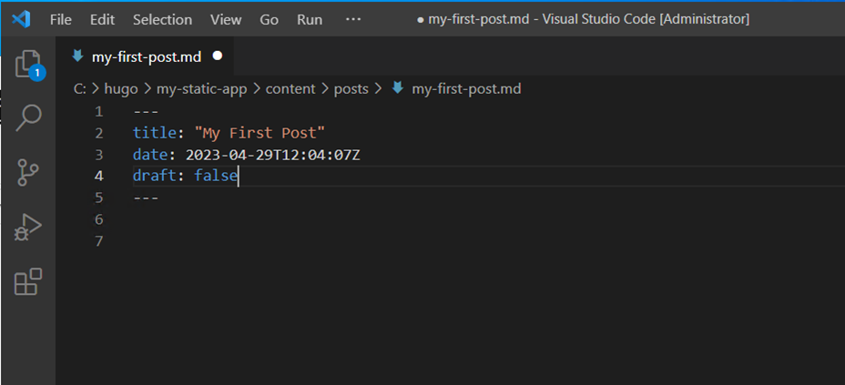This screenshot has height=385, width=845.
Task: Click the markdown file icon in tab
Action: coord(77,56)
